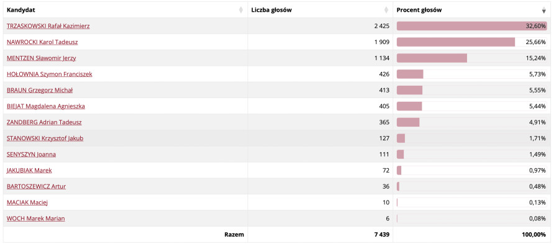Click BRAUN Grzegorz Michał link

pyautogui.click(x=40, y=90)
